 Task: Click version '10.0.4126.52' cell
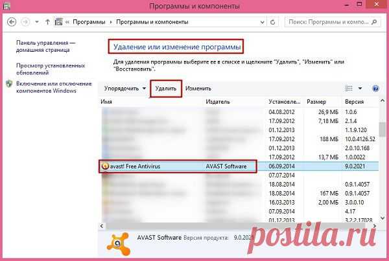360,139
